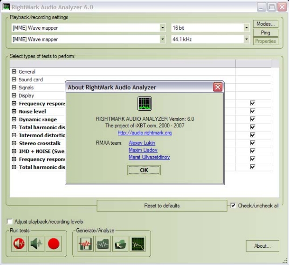
Task: Click the spectrum graph icon in Generate/Analyze
Action: [138, 244]
